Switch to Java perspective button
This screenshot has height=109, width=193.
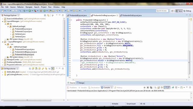click(179, 11)
